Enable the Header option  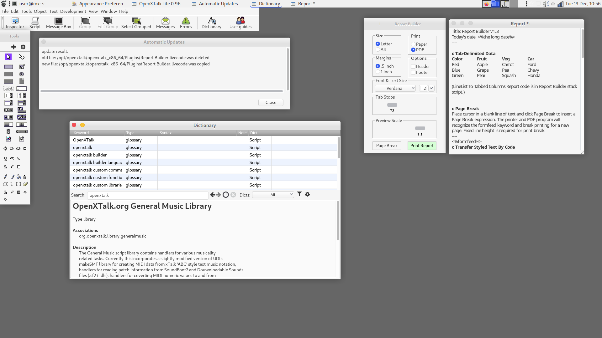420,66
